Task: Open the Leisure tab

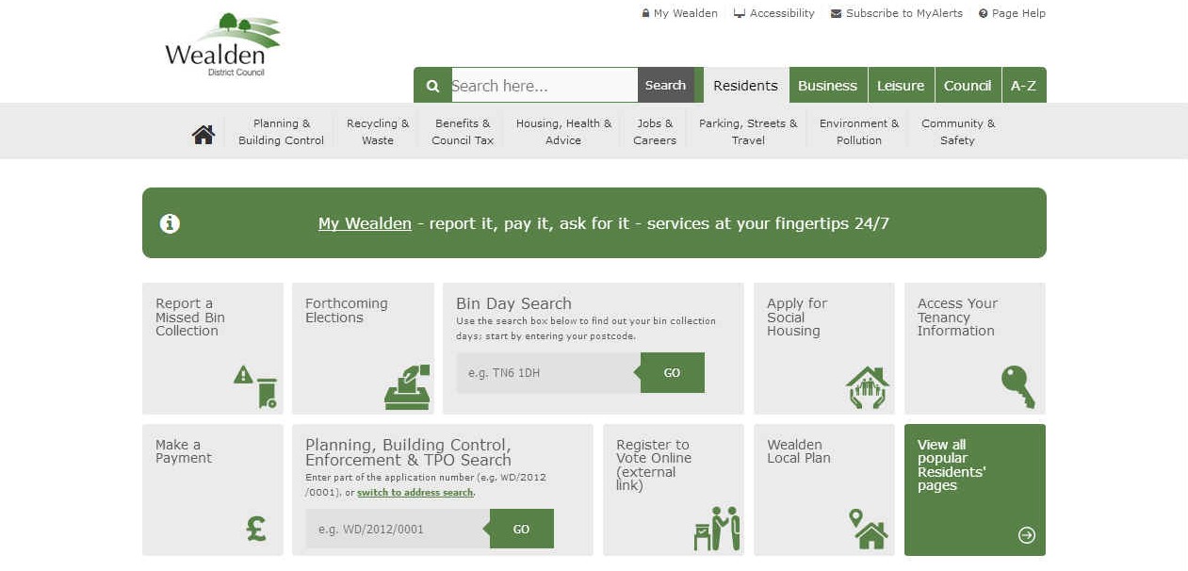Action: 901,86
